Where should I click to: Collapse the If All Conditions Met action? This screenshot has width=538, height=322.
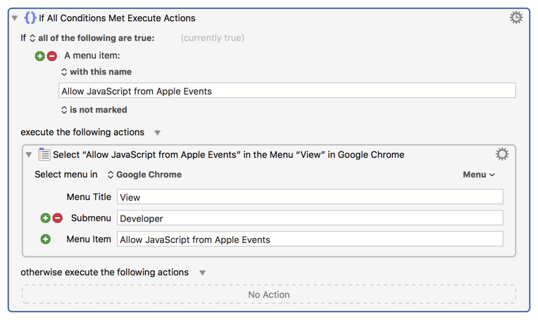pyautogui.click(x=15, y=18)
